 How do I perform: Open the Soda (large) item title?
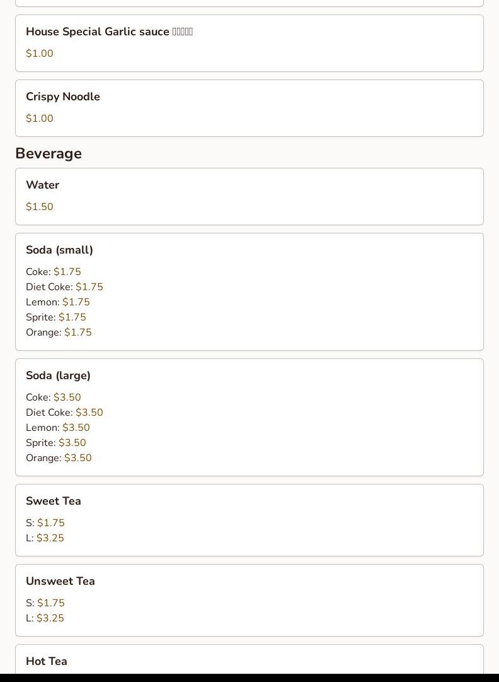58,376
